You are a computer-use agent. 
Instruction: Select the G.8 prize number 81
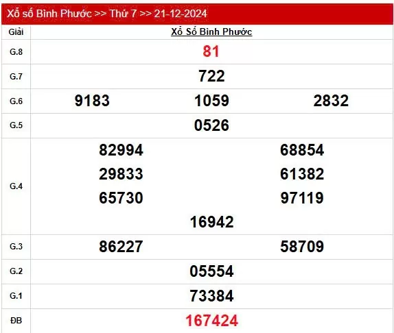click(x=211, y=51)
